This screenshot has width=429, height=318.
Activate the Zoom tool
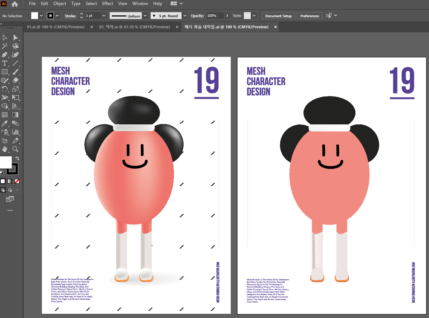15,149
